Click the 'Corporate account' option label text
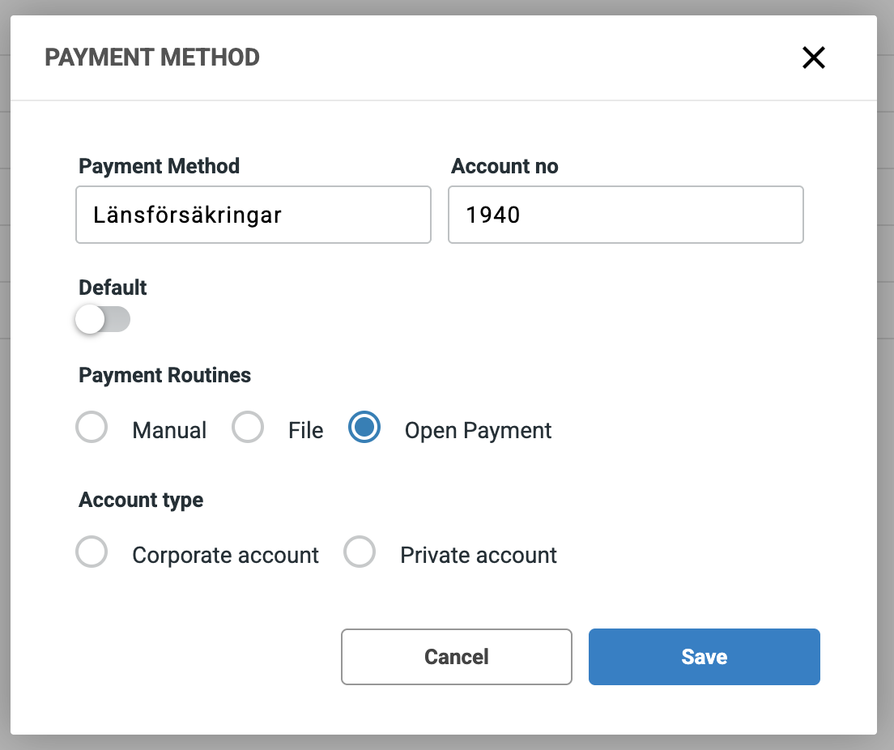This screenshot has height=750, width=894. (x=225, y=556)
